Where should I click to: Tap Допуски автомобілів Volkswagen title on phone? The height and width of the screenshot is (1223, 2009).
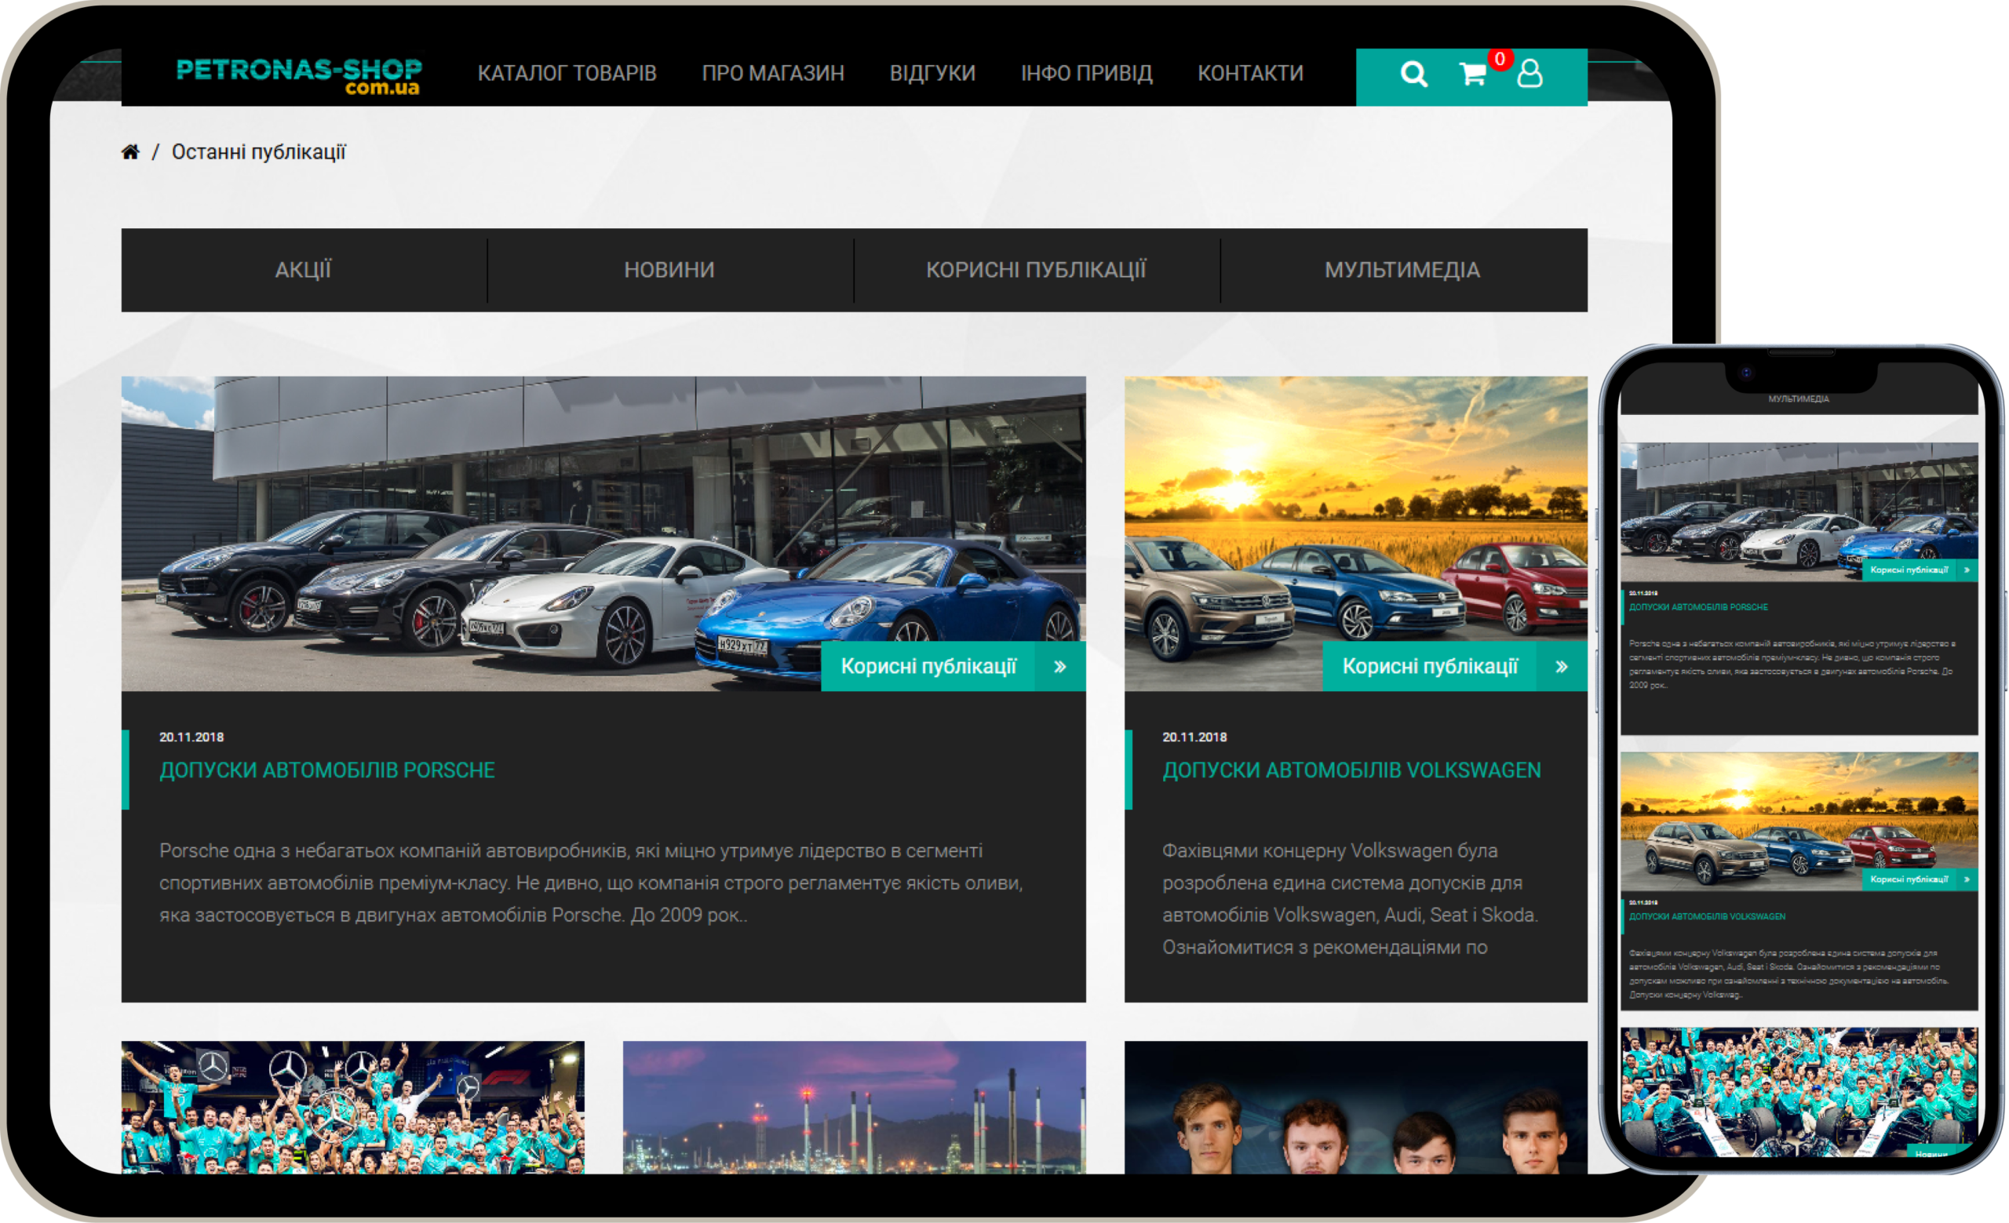coord(1708,916)
